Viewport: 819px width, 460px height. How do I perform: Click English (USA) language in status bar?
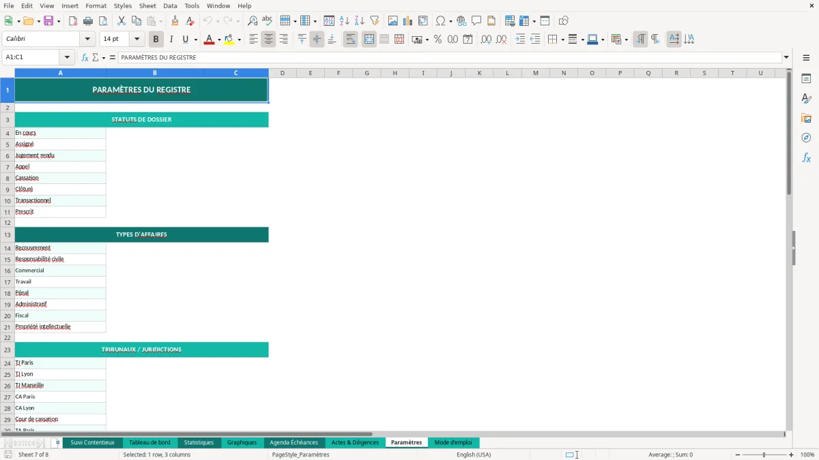pos(474,455)
